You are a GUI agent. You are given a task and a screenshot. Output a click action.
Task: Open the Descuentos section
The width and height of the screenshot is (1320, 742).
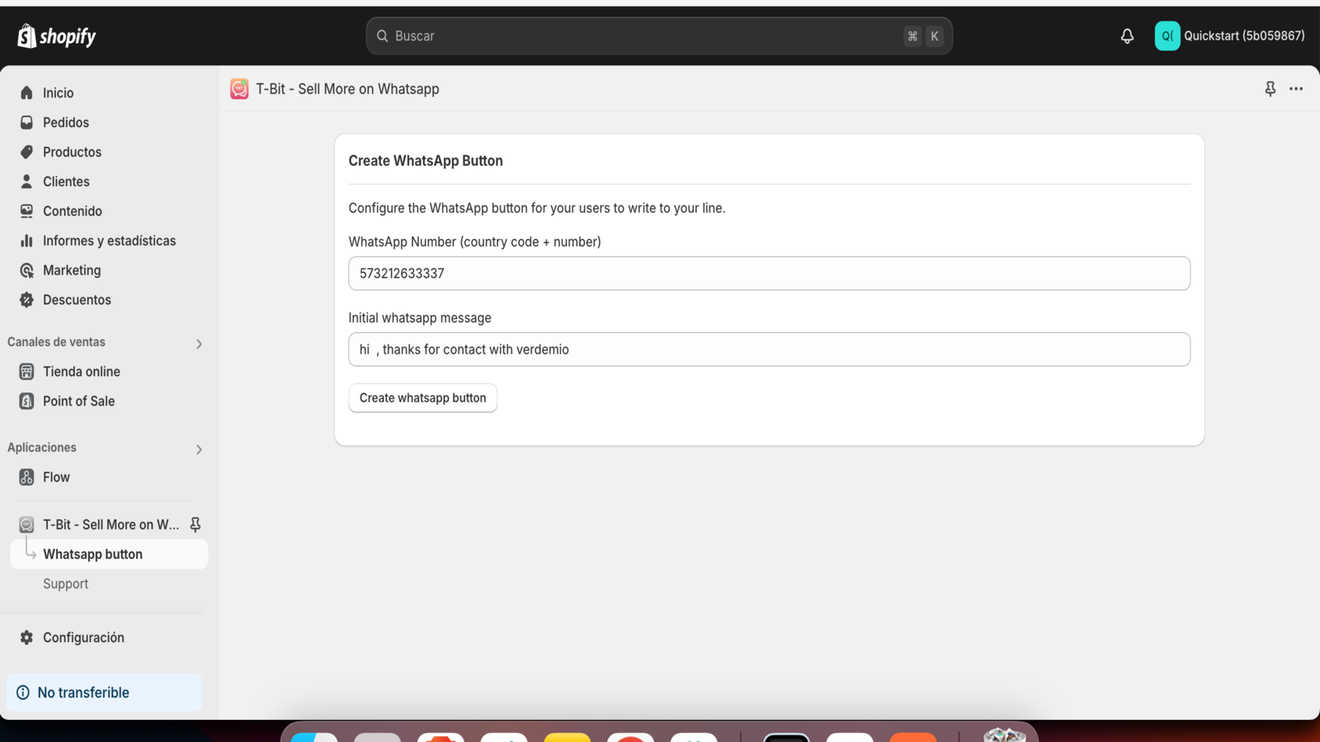click(x=77, y=301)
